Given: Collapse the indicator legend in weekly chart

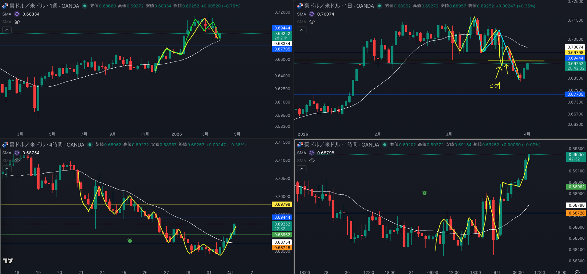Looking at the screenshot, I should pyautogui.click(x=7, y=30).
